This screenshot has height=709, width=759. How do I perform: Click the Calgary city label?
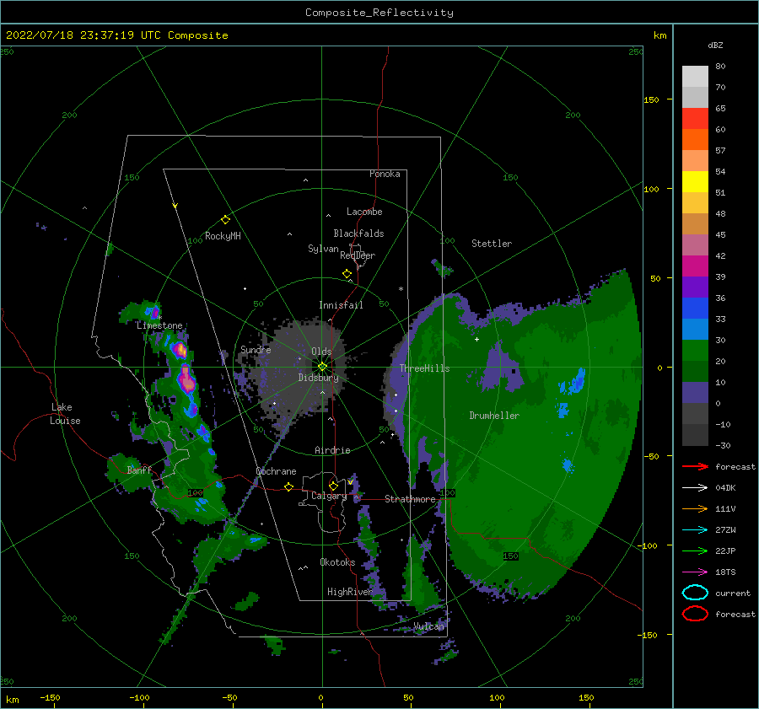point(329,496)
